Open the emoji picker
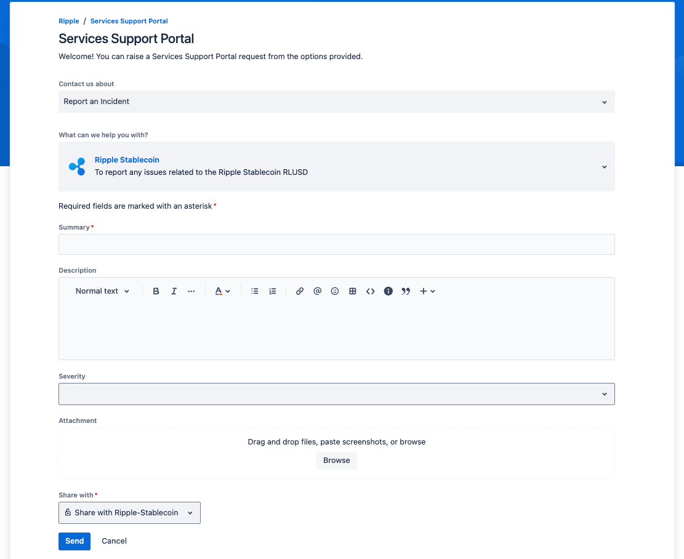 335,291
